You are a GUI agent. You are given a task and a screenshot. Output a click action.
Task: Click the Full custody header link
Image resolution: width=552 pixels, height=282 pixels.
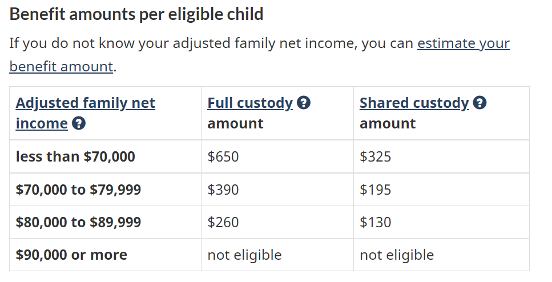pos(249,103)
